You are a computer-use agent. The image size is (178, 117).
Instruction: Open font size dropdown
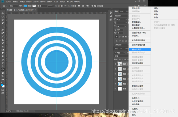126,20
